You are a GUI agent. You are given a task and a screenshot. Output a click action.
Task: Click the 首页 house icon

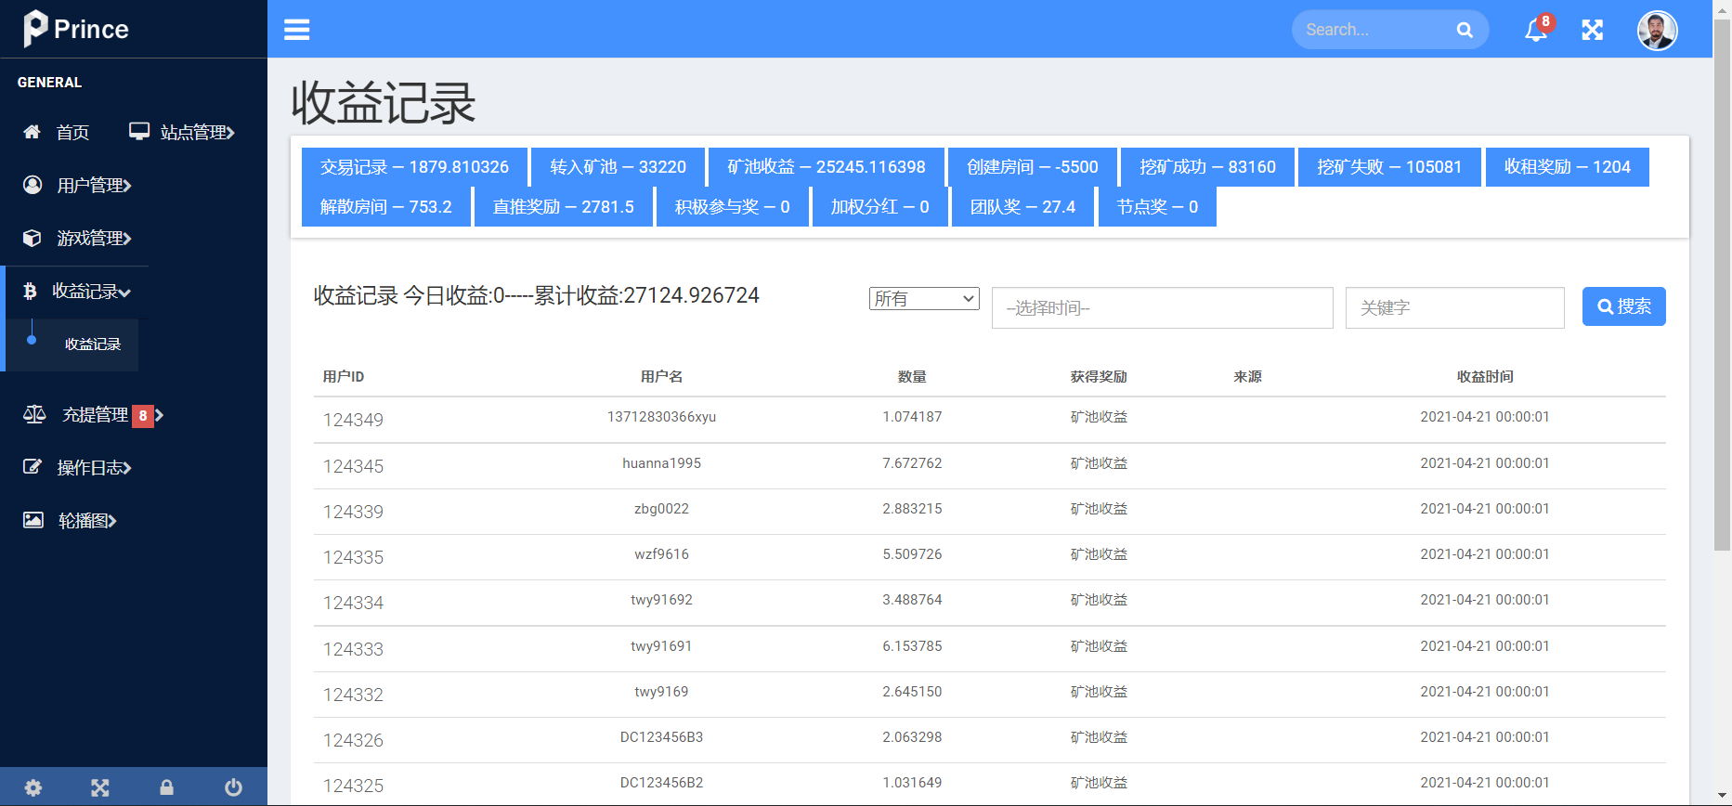tap(32, 132)
